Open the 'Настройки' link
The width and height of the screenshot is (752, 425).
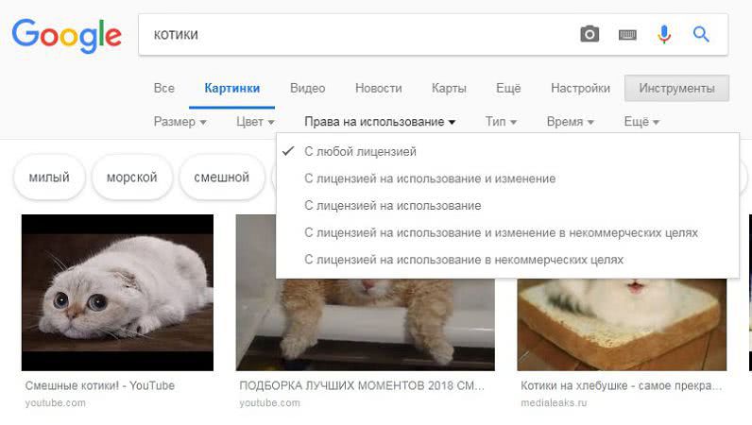580,88
